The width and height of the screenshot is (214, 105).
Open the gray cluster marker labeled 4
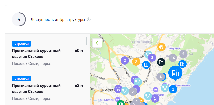coord(161,77)
